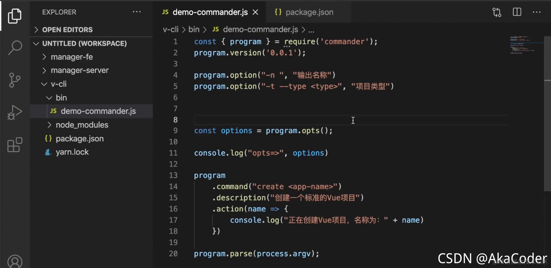The image size is (551, 268).
Task: Click the breadcrumb ellipsis symbol
Action: [311, 30]
